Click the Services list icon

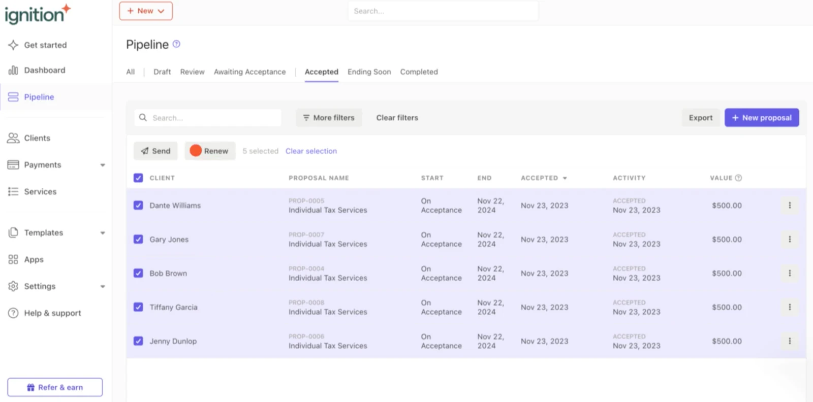point(13,191)
